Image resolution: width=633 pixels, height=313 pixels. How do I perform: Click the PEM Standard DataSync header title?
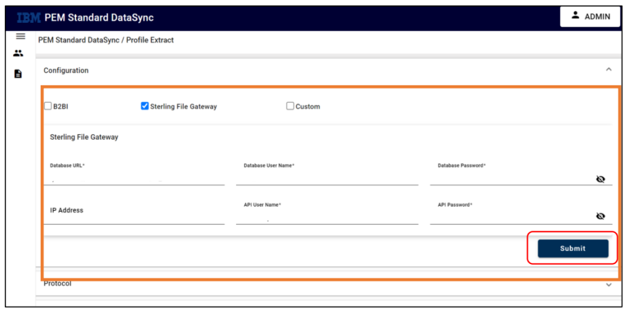[x=99, y=18]
